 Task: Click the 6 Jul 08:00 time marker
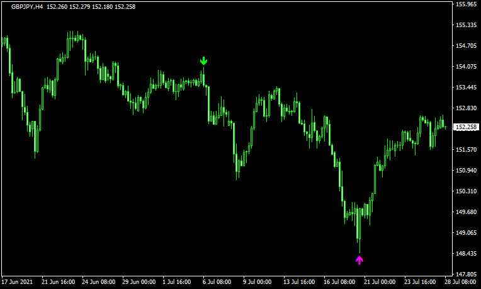click(x=217, y=282)
